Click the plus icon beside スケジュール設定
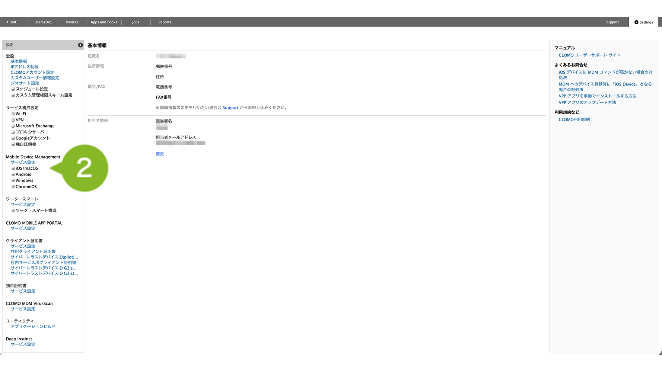 tap(13, 89)
